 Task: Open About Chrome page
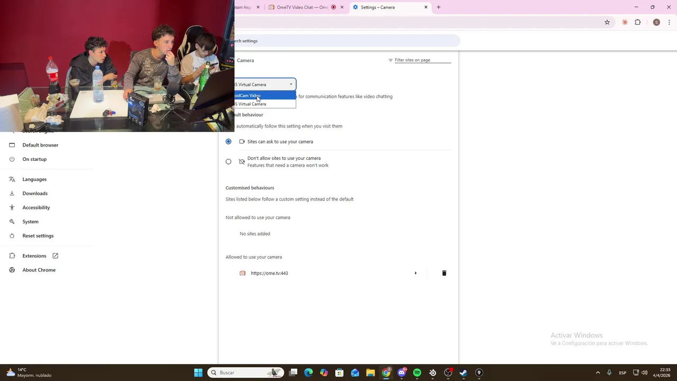(39, 270)
